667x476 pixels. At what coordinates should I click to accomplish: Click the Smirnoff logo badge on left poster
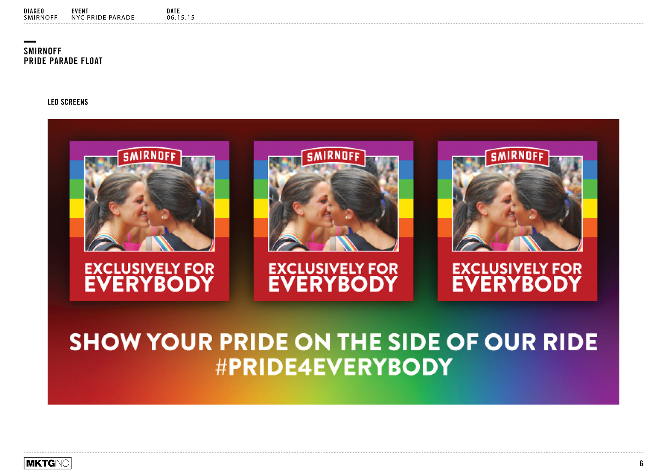pyautogui.click(x=149, y=157)
